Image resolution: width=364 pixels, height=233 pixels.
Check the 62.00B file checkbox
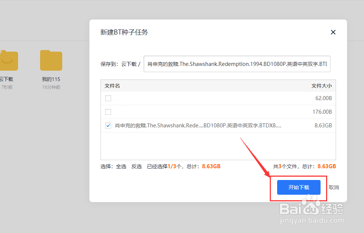point(108,98)
